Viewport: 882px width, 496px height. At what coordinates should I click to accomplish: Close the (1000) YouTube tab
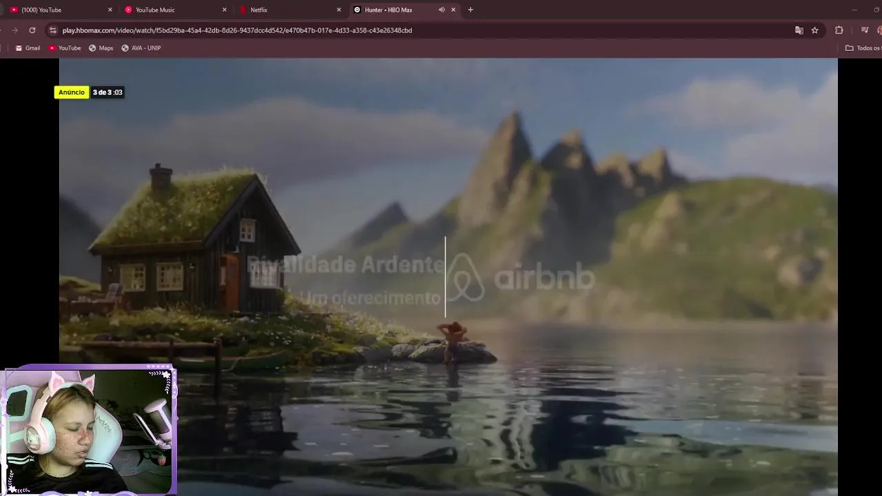[x=110, y=10]
